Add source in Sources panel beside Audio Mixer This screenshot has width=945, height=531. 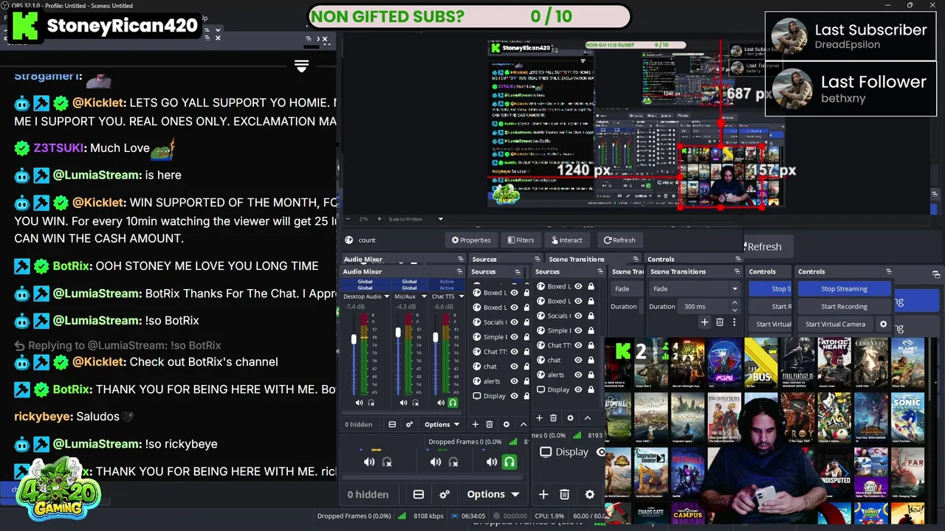click(x=475, y=424)
